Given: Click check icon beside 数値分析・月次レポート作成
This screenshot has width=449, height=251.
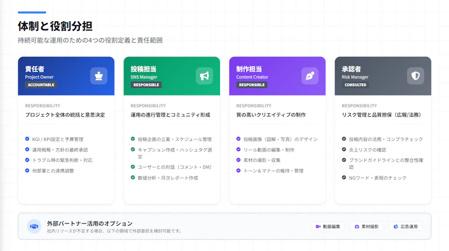Looking at the screenshot, I should 132,177.
